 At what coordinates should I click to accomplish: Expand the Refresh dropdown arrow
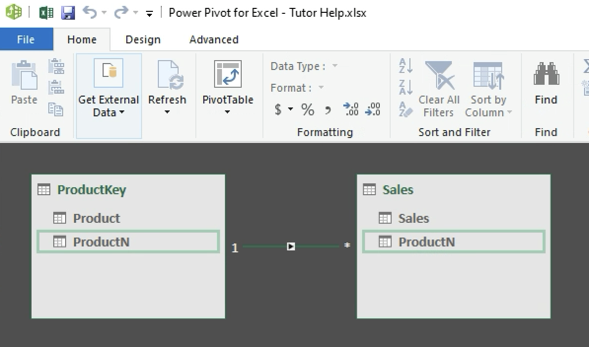point(167,112)
